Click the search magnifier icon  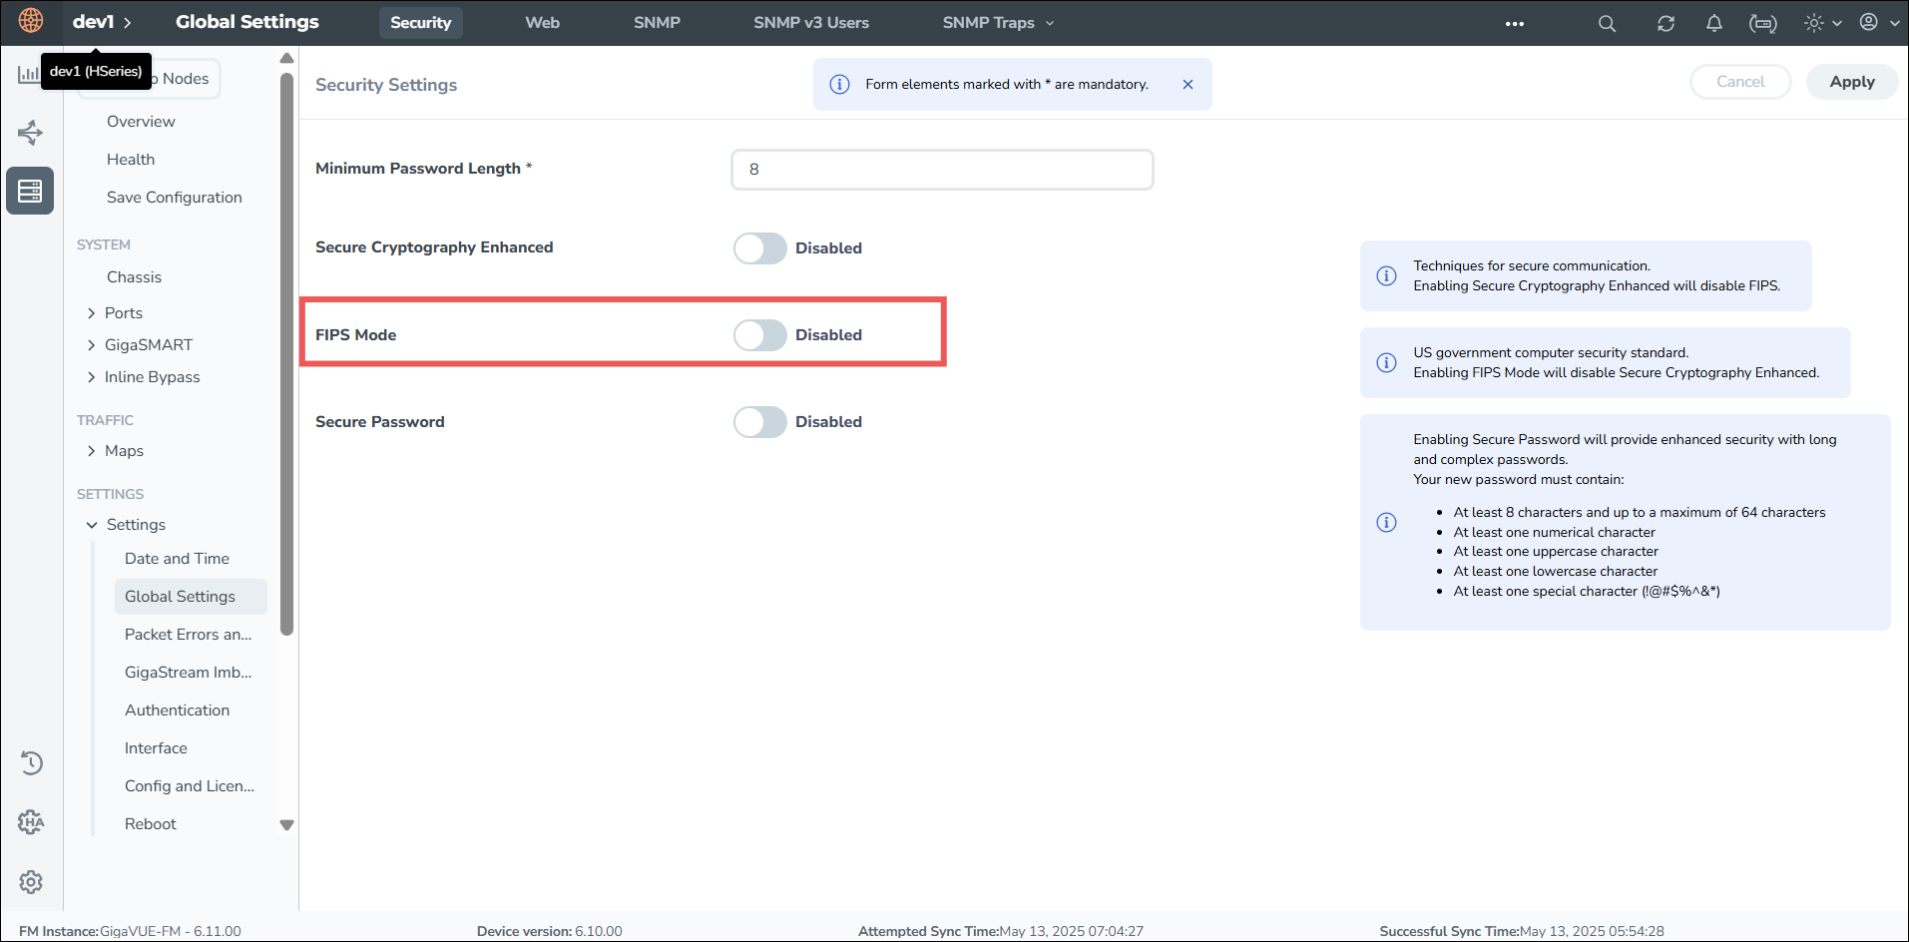(x=1607, y=23)
